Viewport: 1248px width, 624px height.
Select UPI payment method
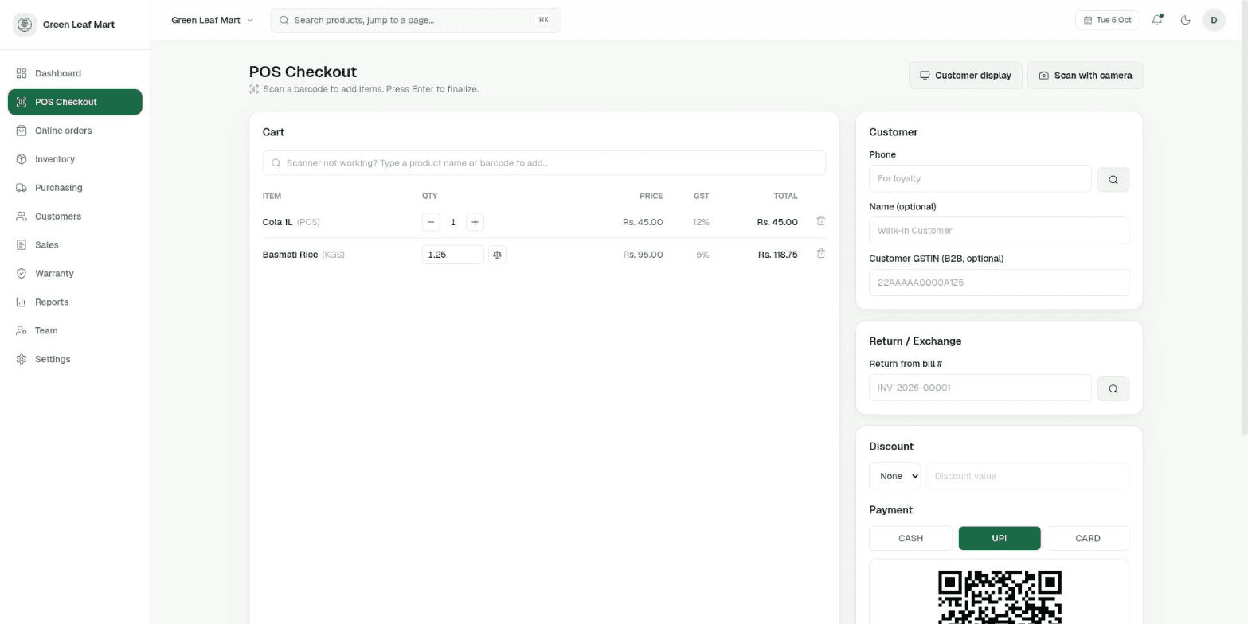coord(999,538)
